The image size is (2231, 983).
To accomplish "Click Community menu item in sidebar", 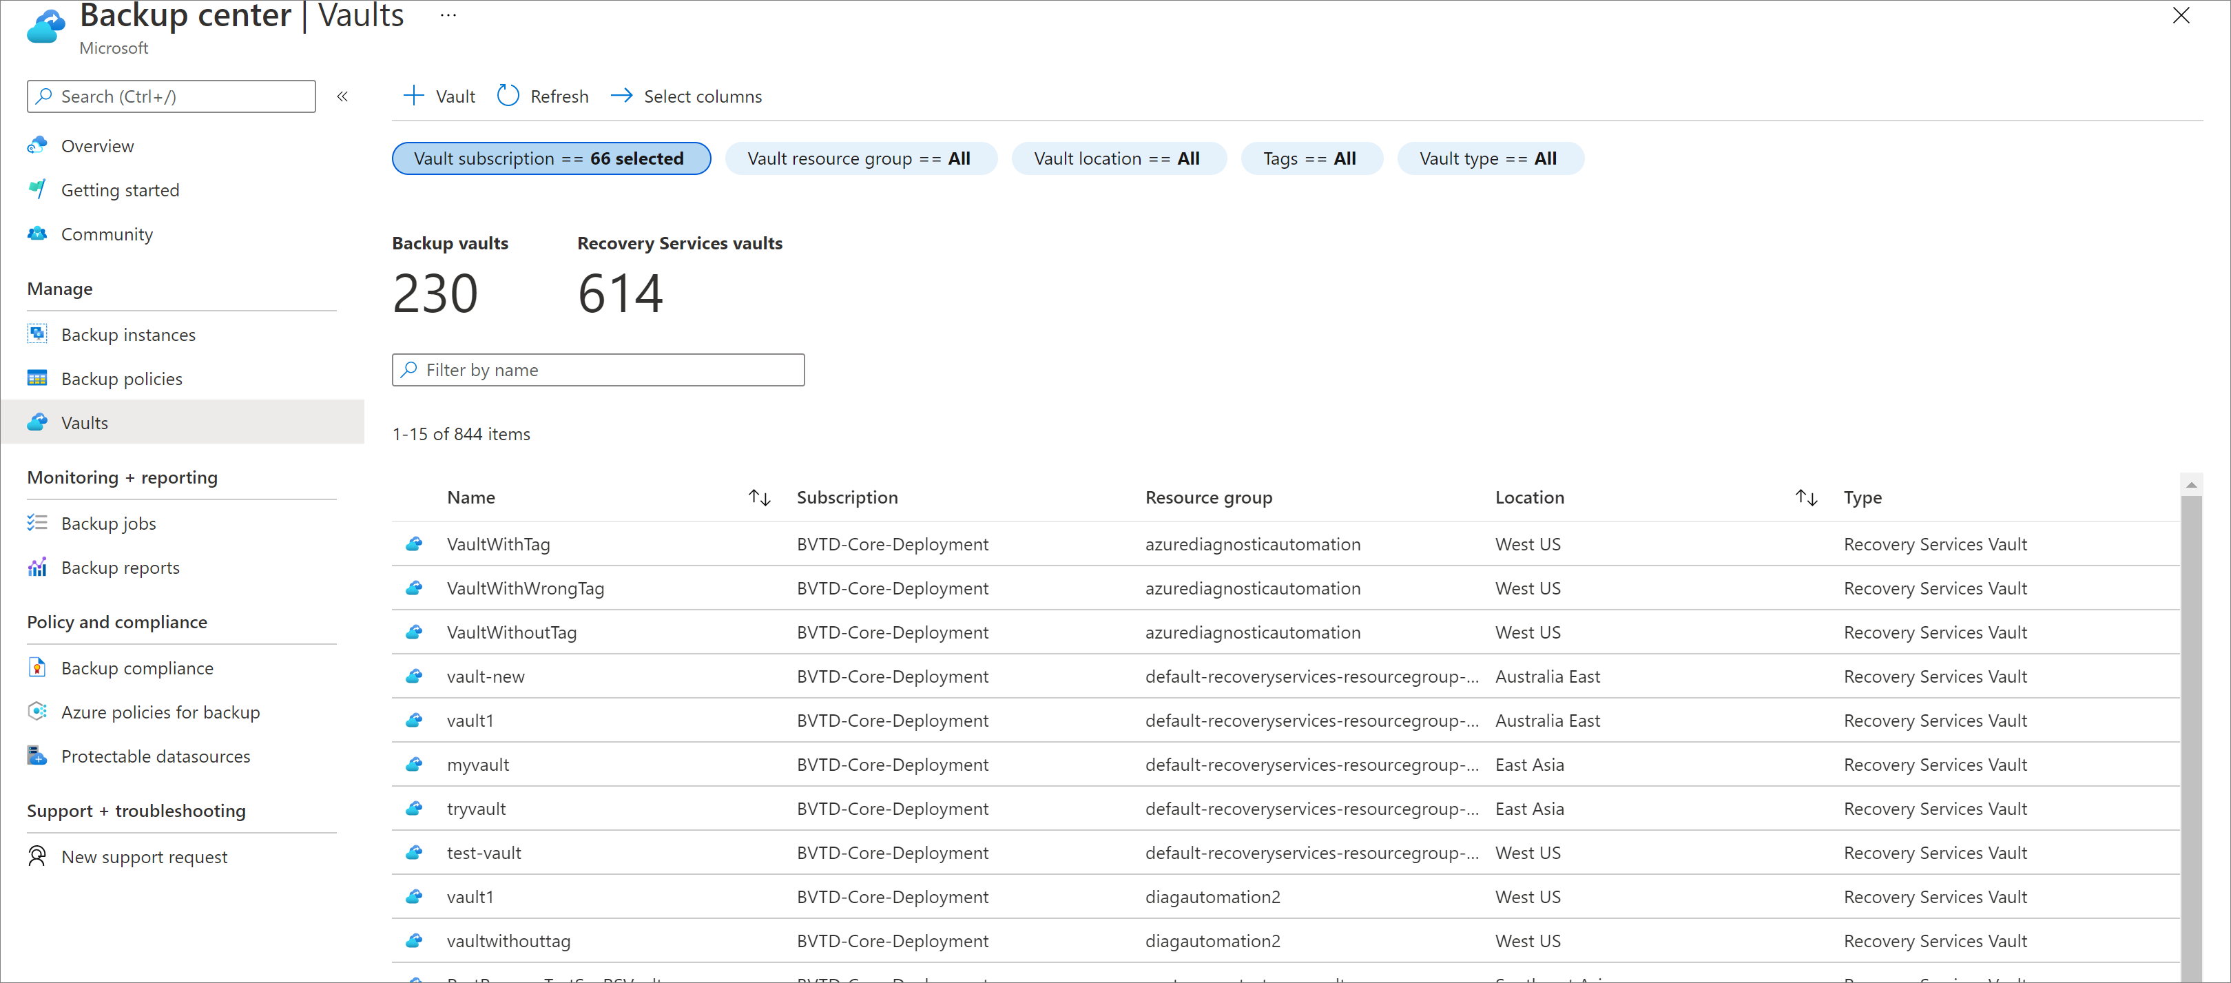I will click(105, 235).
